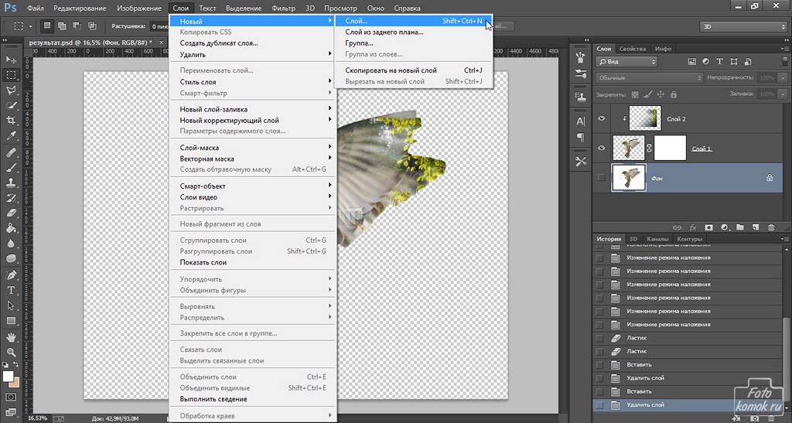This screenshot has height=423, width=792.
Task: Hide layer Слой 2 with eye icon
Action: [603, 118]
